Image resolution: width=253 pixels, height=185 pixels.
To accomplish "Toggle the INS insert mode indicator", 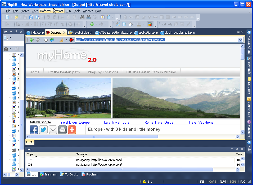I will (202, 182).
